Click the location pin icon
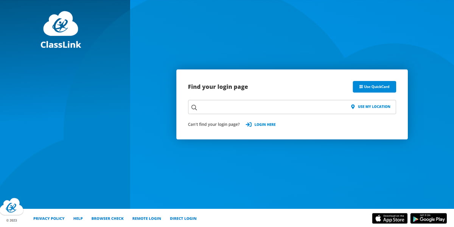 tap(353, 107)
